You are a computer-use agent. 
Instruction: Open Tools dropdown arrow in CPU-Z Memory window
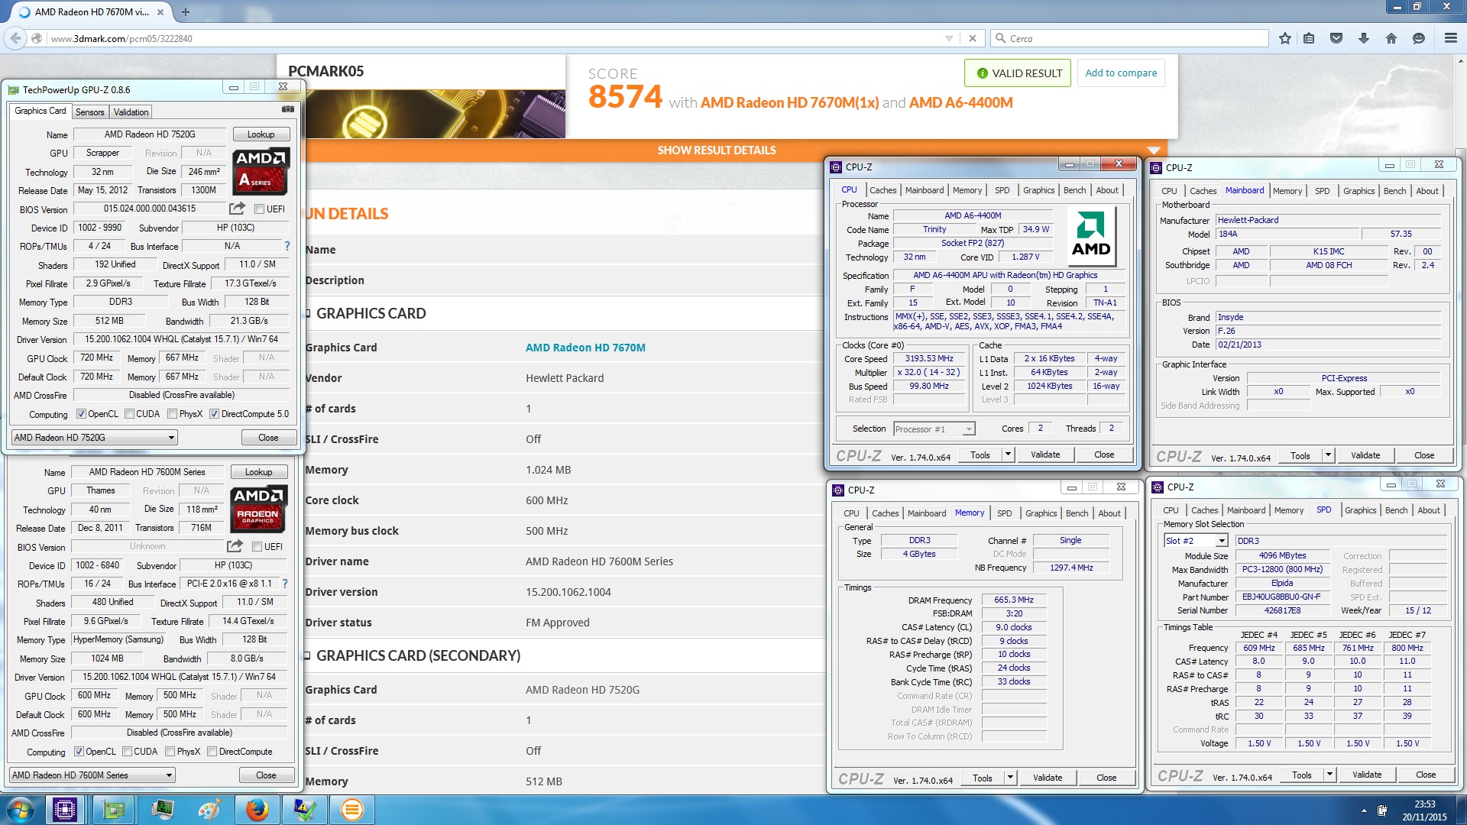pos(1010,778)
